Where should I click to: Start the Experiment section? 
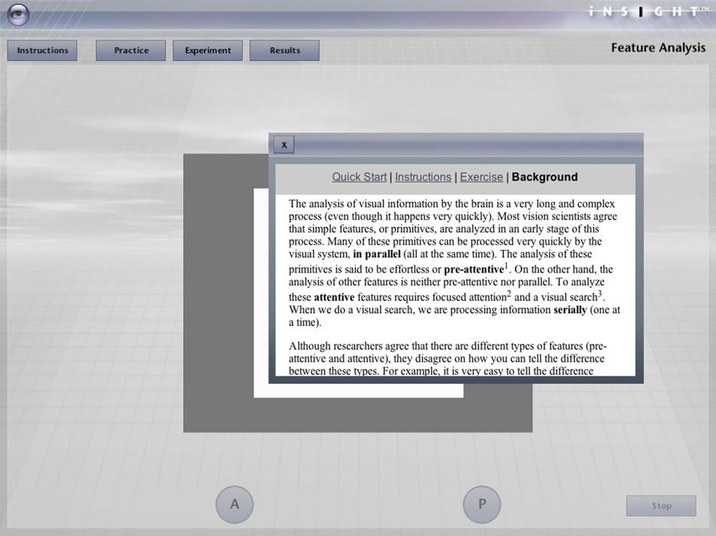pyautogui.click(x=208, y=50)
